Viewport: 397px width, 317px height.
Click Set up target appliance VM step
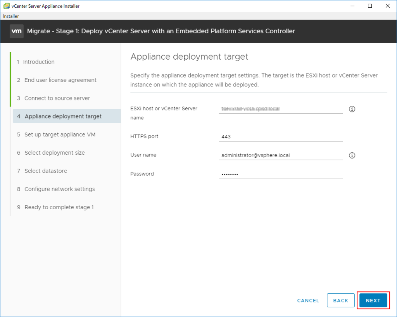click(x=60, y=134)
